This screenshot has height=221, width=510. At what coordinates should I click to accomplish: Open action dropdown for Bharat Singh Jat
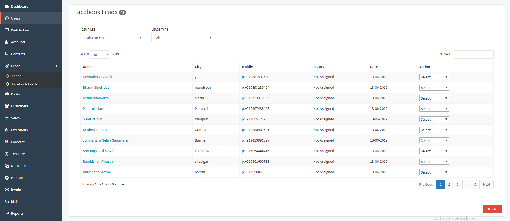pos(434,88)
